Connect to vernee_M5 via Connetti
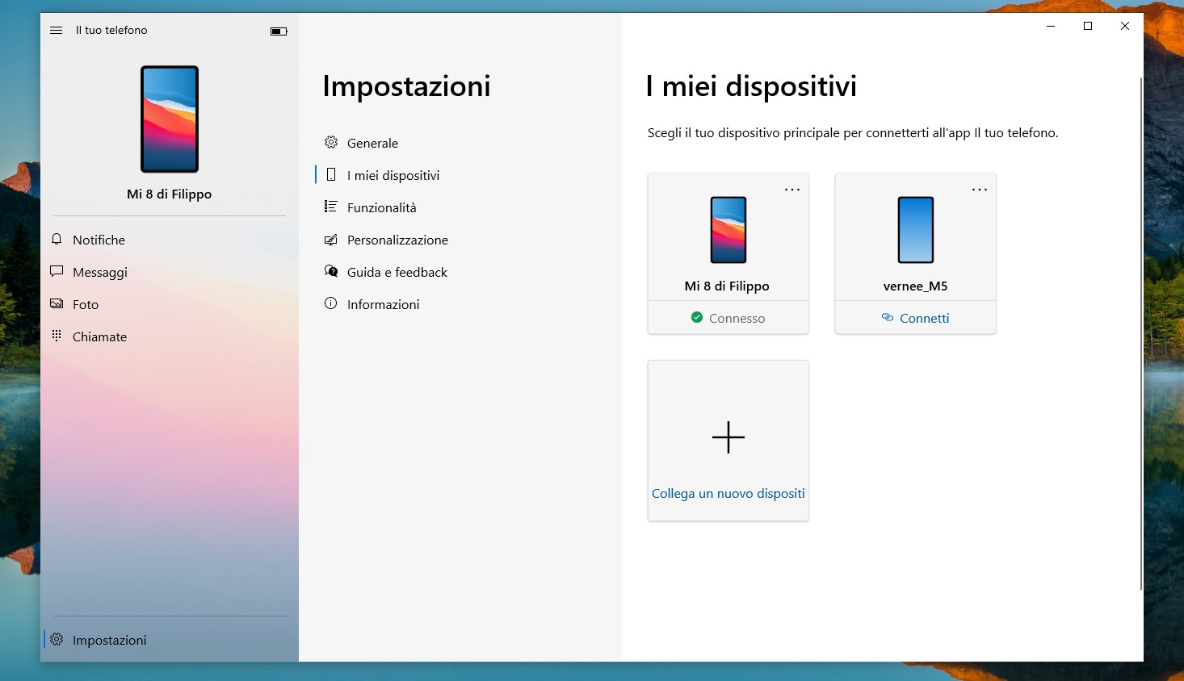 click(x=916, y=318)
